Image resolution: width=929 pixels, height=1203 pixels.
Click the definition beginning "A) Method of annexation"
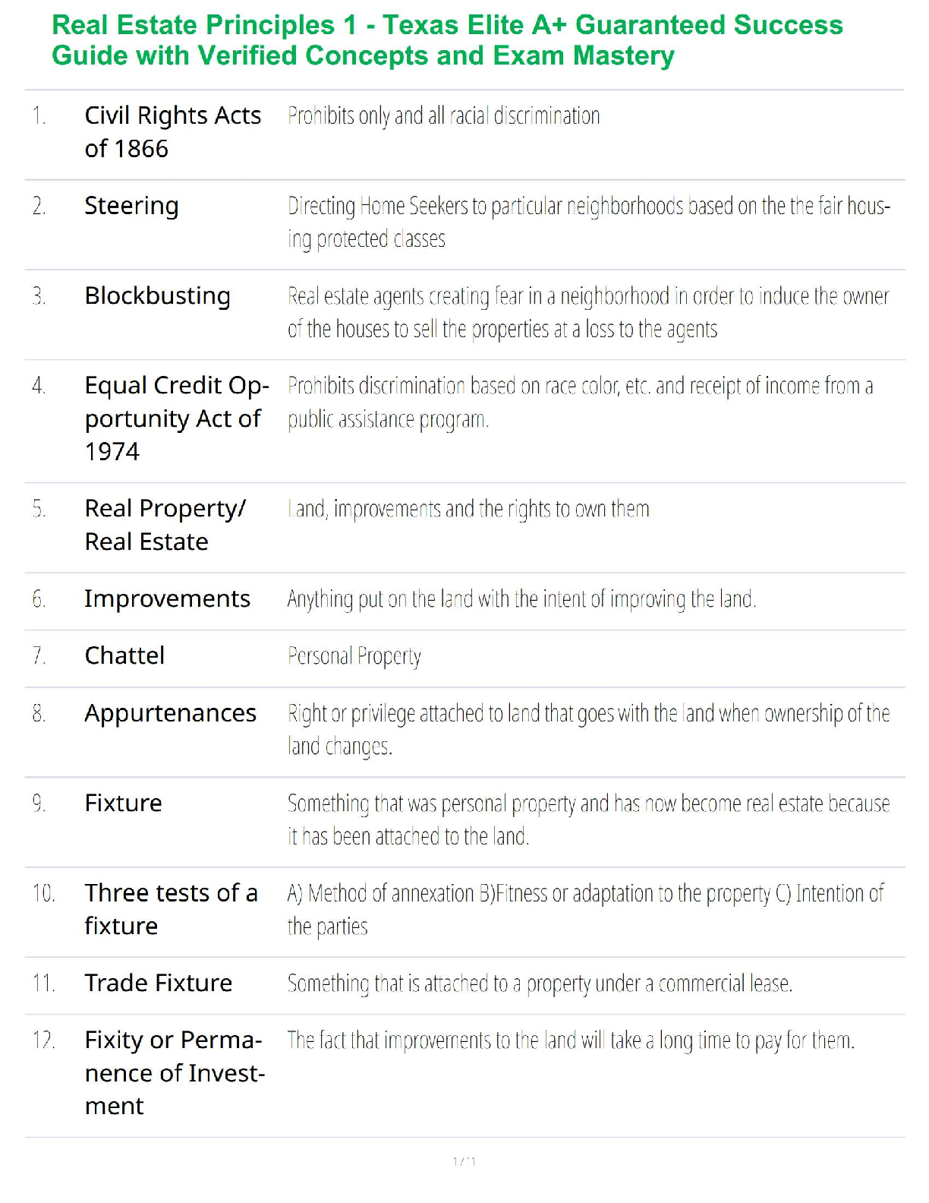click(x=584, y=909)
